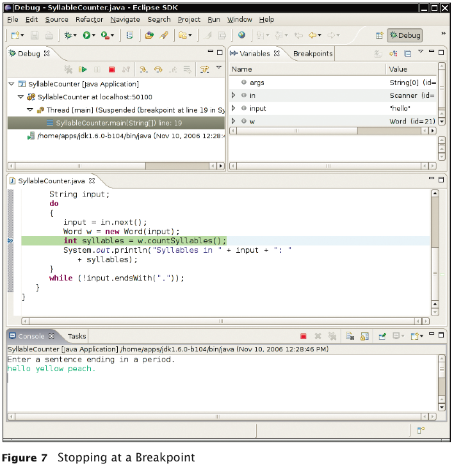This screenshot has height=464, width=454.
Task: Click the Resume button in Debug view
Action: click(83, 69)
